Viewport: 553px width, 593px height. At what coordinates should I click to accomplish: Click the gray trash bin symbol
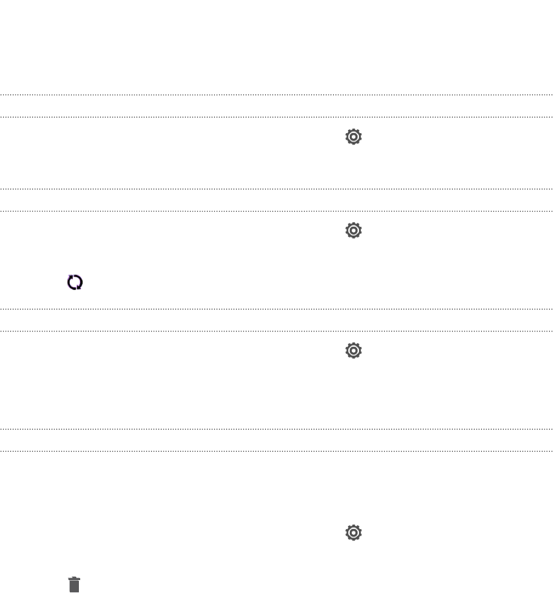[x=74, y=585]
